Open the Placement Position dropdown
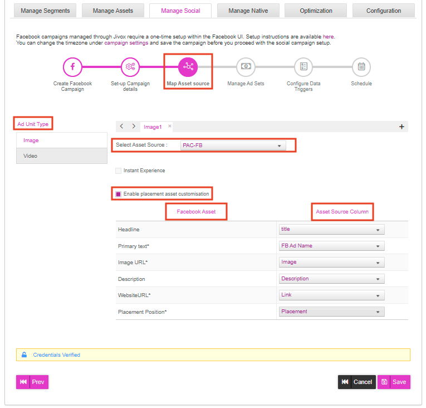Viewport: 426px width, 408px height. pyautogui.click(x=331, y=312)
